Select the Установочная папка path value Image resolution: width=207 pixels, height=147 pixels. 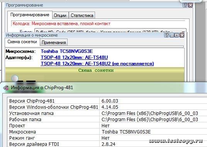(150, 113)
